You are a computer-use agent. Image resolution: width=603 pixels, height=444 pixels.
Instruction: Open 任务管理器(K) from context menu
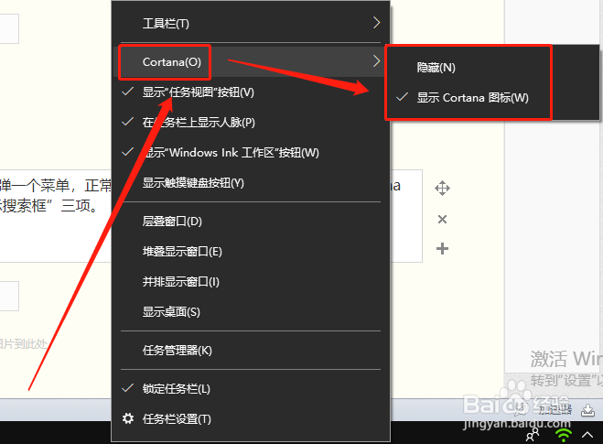251,350
